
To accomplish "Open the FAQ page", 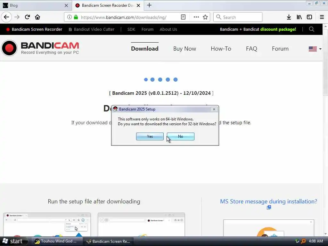I will 251,49.
